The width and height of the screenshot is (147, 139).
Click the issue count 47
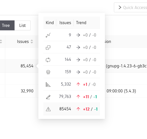pos(69,47)
